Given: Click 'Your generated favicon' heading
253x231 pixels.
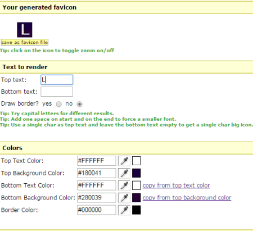Looking at the screenshot, I should (x=39, y=7).
